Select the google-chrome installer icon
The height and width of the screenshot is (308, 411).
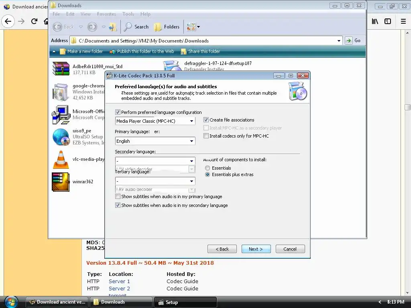61,92
